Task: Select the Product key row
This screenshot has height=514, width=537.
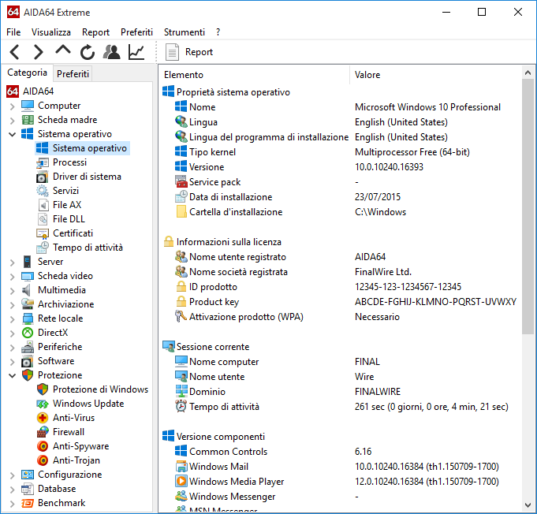Action: point(341,302)
